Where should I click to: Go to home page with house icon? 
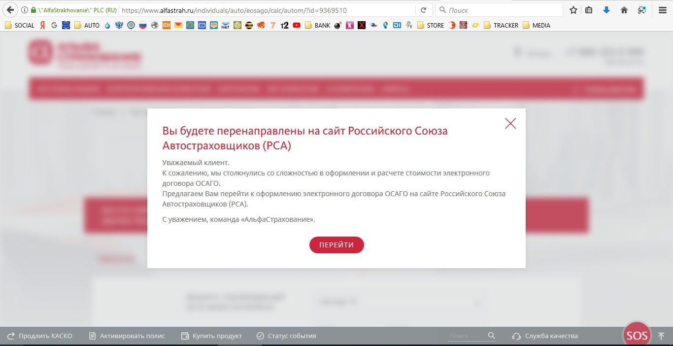click(x=624, y=10)
